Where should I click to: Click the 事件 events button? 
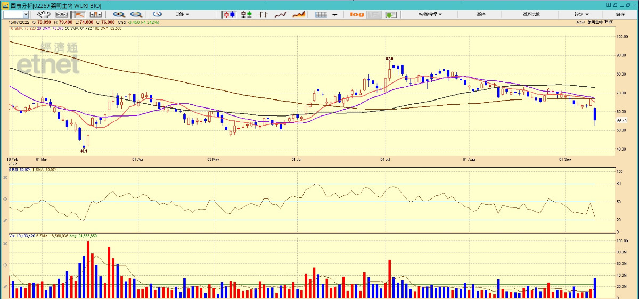[481, 14]
